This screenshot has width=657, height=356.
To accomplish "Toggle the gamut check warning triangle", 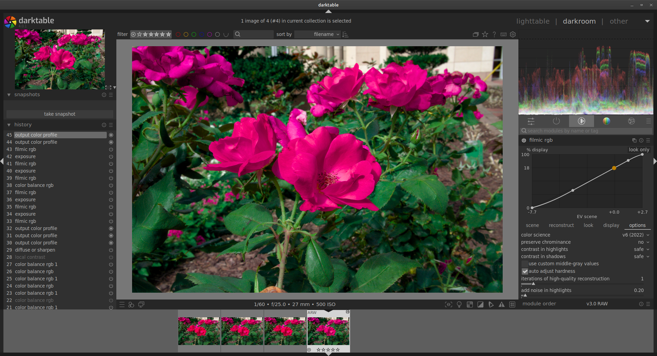I will point(501,304).
